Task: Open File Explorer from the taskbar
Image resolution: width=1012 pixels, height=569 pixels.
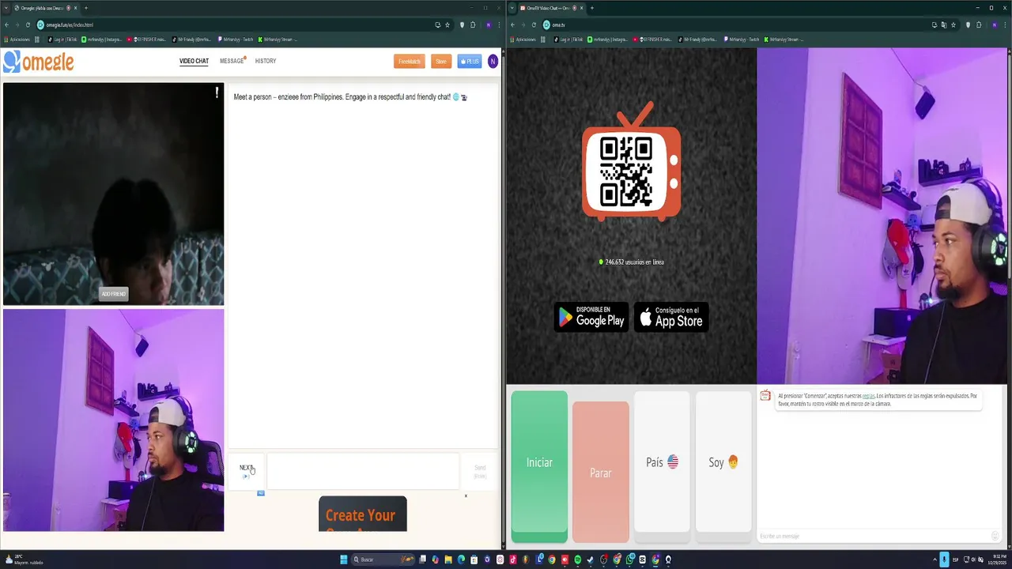Action: pyautogui.click(x=448, y=560)
